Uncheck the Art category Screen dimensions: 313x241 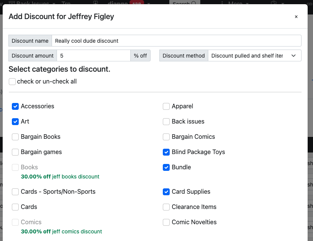coord(15,122)
